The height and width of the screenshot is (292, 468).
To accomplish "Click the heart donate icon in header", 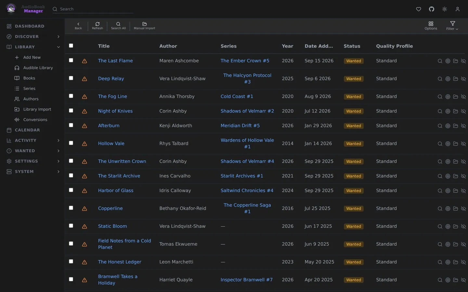I will [419, 9].
